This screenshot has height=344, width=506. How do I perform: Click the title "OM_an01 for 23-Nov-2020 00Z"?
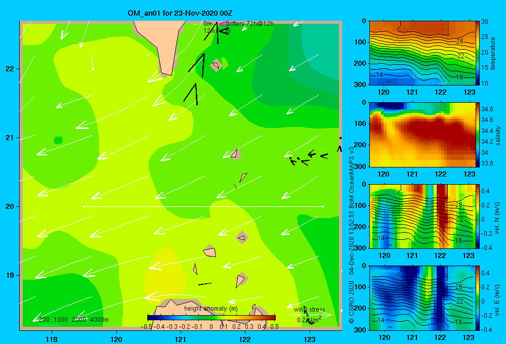click(x=180, y=13)
